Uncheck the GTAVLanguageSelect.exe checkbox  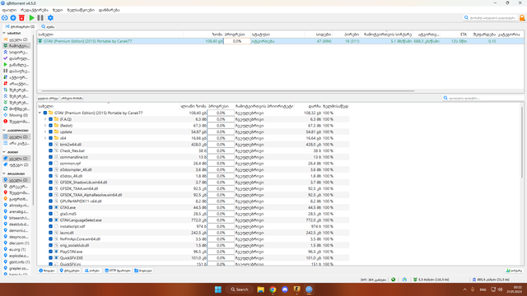51,220
